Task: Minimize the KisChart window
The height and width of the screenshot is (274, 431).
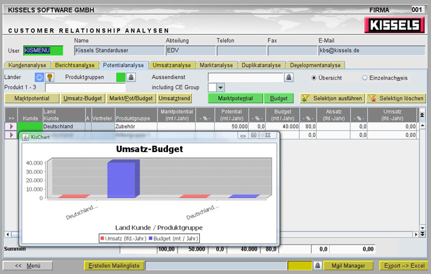Action: [x=243, y=136]
